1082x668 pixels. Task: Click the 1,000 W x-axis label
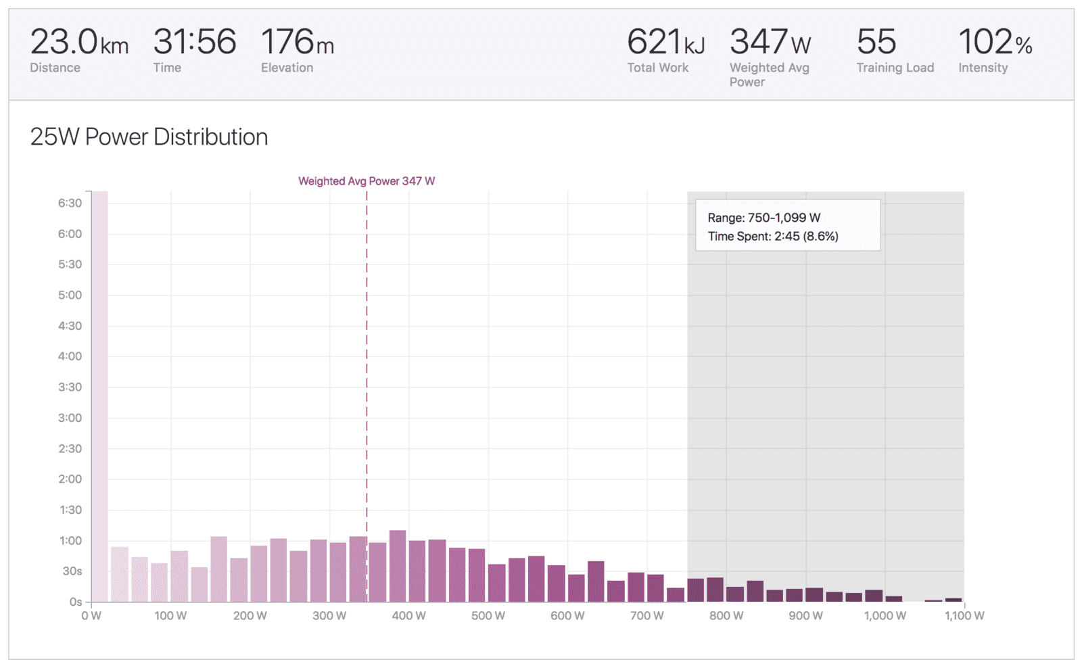[x=885, y=616]
